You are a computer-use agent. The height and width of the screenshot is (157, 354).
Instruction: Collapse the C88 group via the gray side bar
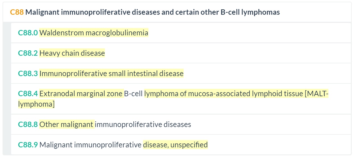click(7, 88)
